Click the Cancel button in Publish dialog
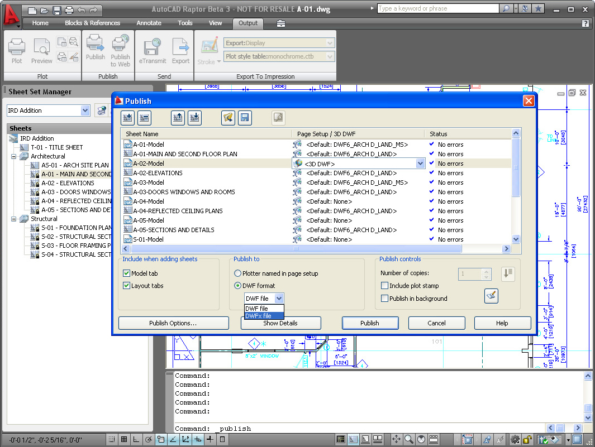This screenshot has width=595, height=447. (436, 323)
